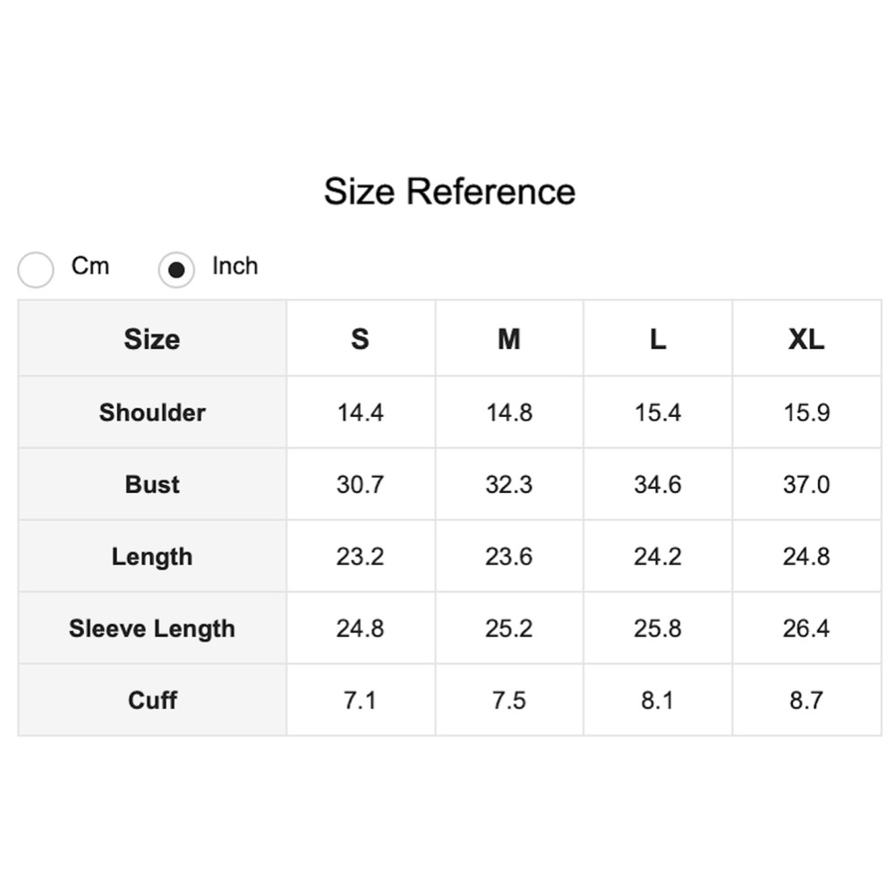Click Shoulder value 14.4 for S
This screenshot has height=895, width=895.
[x=361, y=413]
